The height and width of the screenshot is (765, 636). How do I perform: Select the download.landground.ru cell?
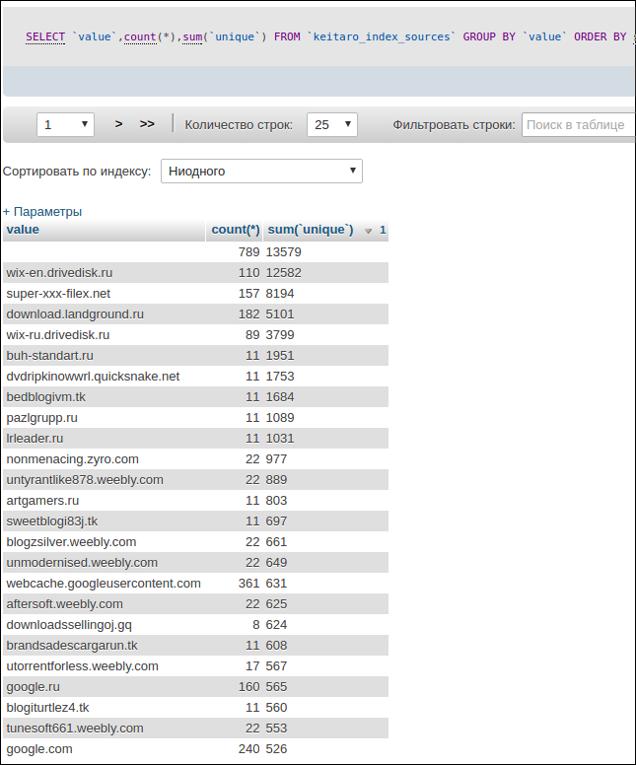point(104,314)
